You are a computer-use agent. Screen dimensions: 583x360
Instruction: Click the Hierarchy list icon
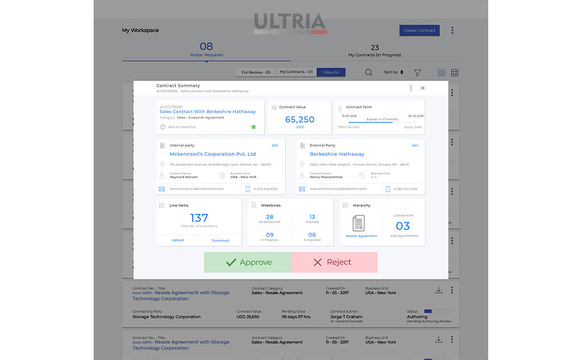tap(345, 205)
